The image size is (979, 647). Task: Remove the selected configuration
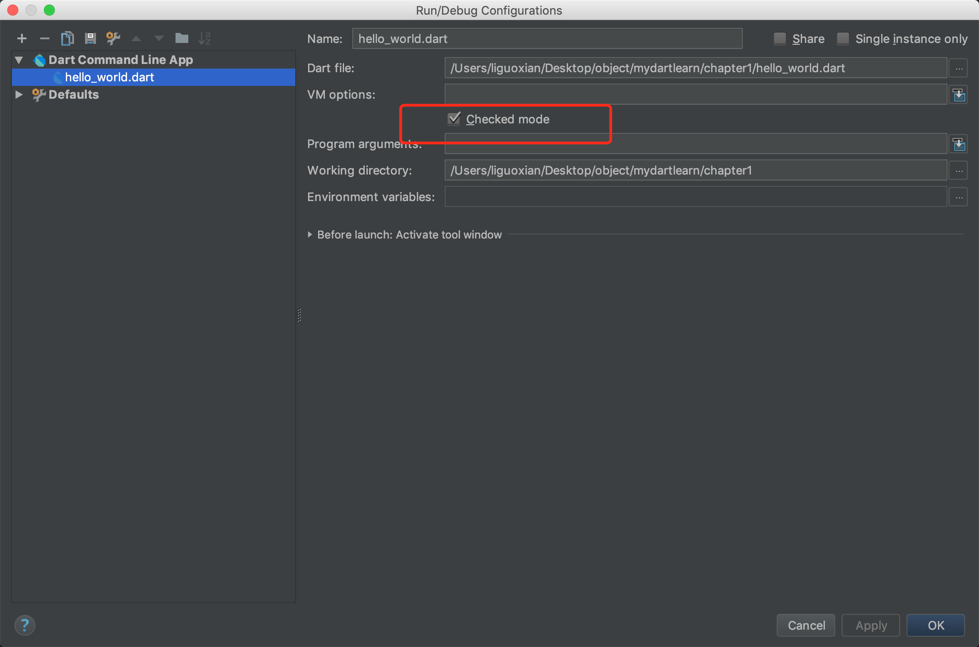coord(44,38)
